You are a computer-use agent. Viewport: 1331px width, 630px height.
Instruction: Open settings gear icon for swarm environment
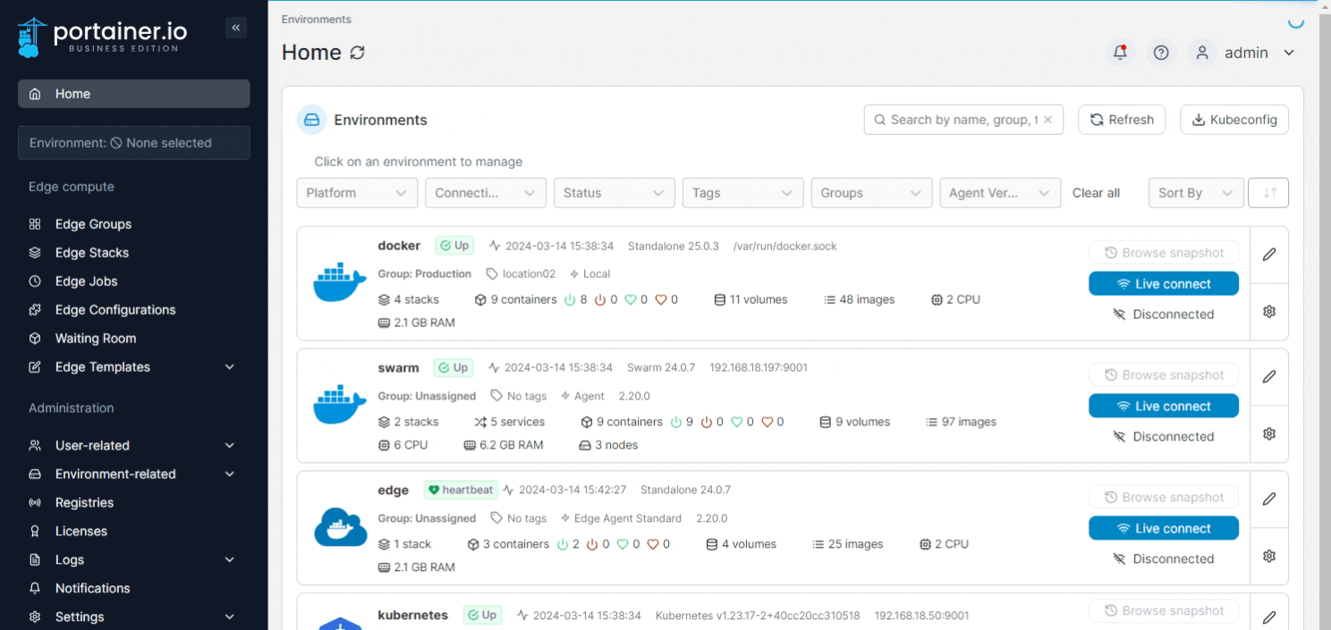pyautogui.click(x=1268, y=433)
